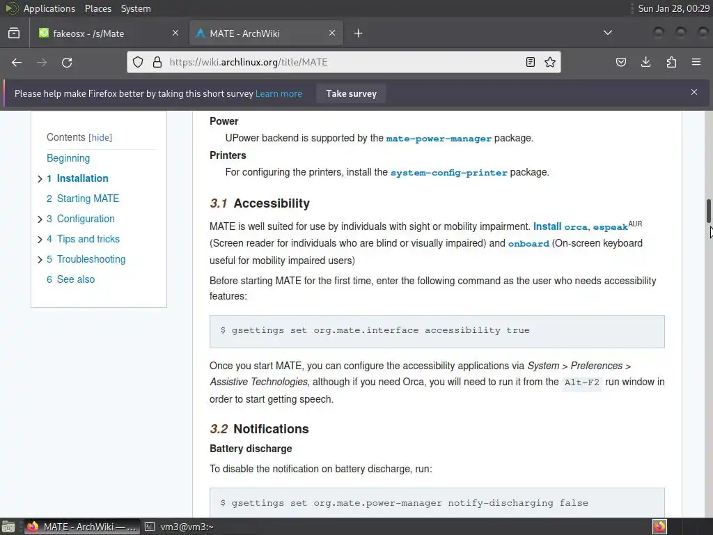Viewport: 713px width, 535px height.
Task: Open the orca package link
Action: (x=576, y=227)
